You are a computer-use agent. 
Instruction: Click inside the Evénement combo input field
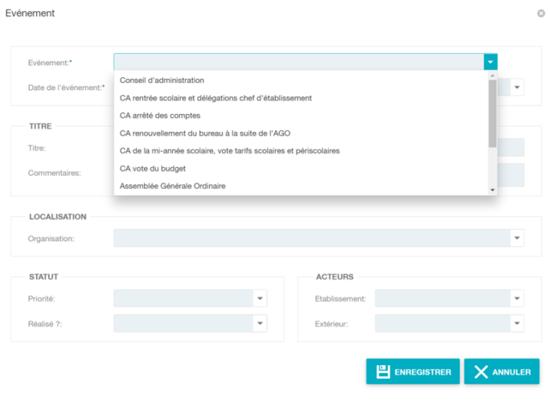(298, 62)
